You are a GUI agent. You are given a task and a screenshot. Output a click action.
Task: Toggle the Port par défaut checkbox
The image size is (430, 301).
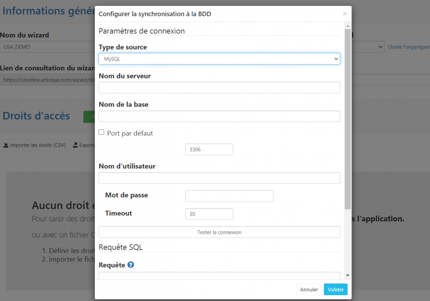(101, 133)
